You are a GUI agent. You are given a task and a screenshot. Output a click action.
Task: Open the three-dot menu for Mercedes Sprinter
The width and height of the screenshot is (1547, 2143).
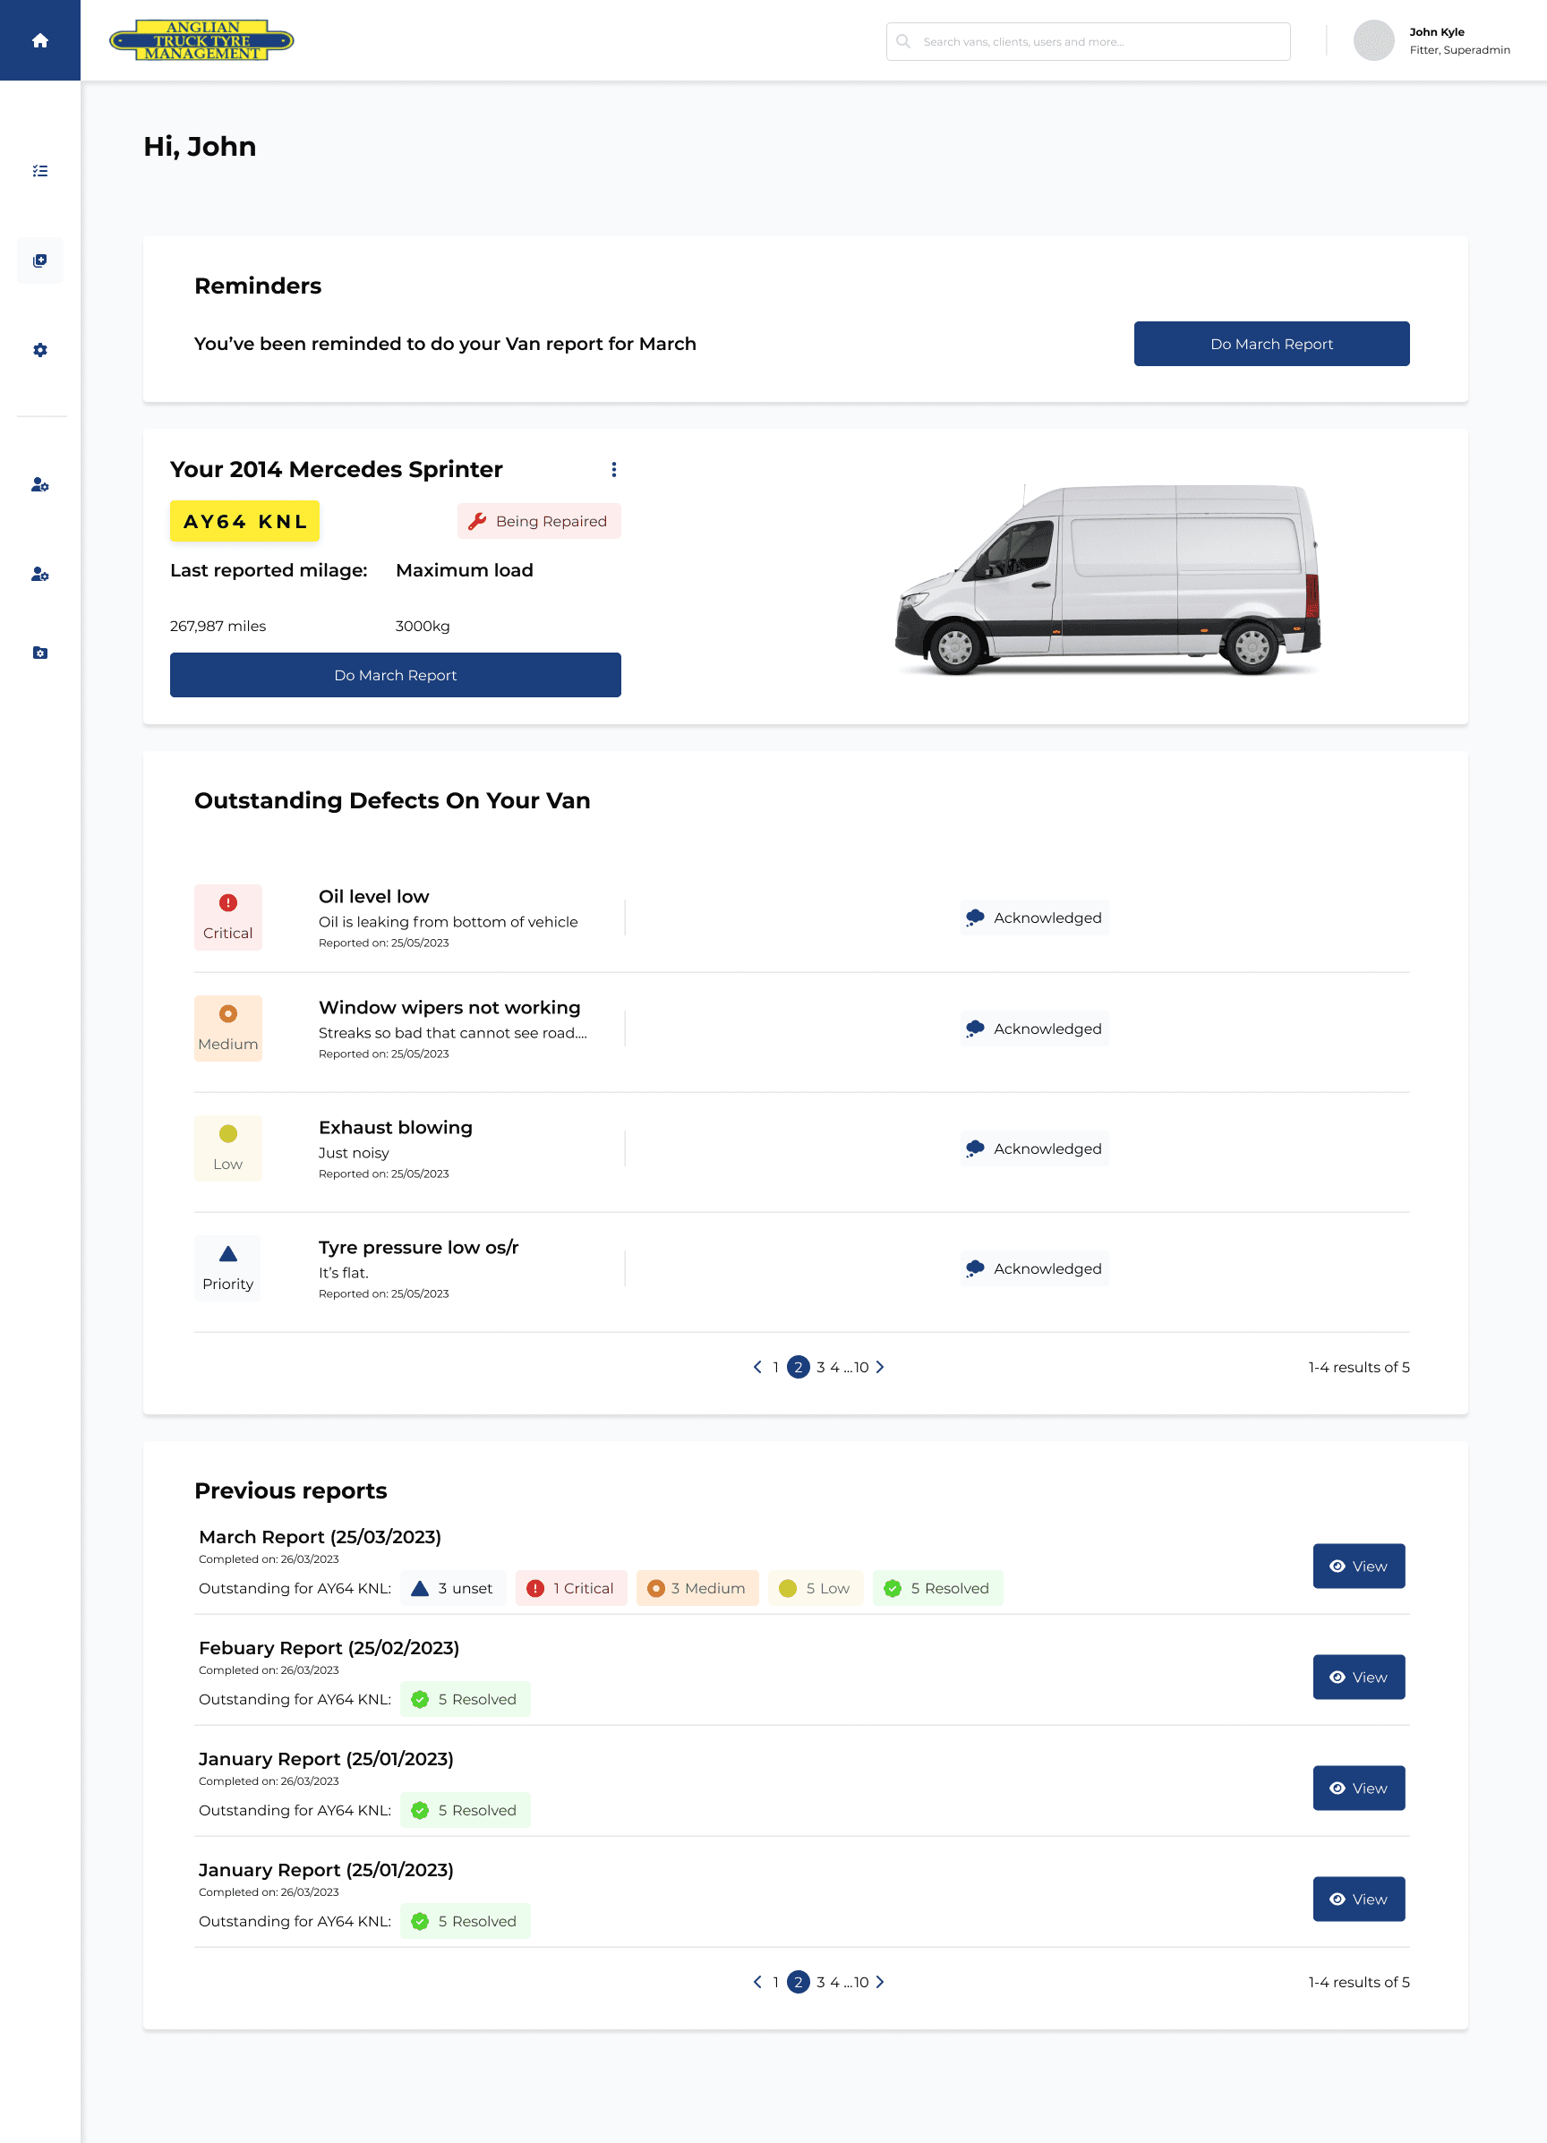[613, 470]
